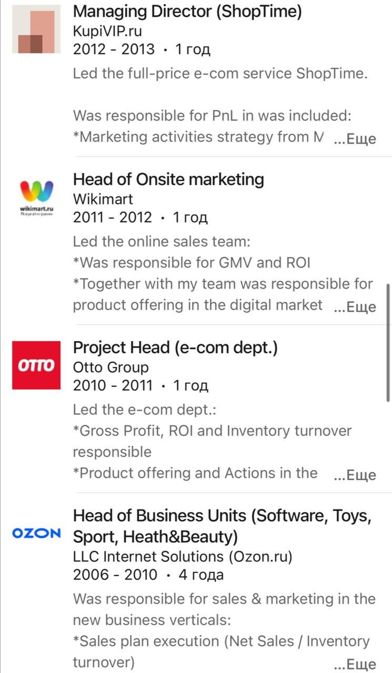Image resolution: width=392 pixels, height=673 pixels.
Task: Show more of the Project Head description
Action: pos(355,475)
